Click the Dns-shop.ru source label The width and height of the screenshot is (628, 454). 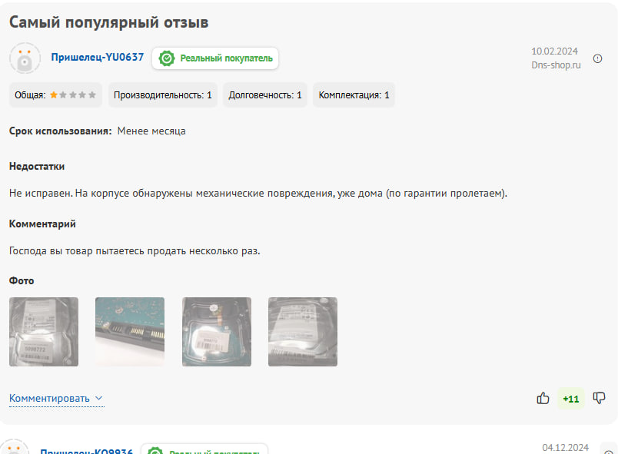[556, 65]
